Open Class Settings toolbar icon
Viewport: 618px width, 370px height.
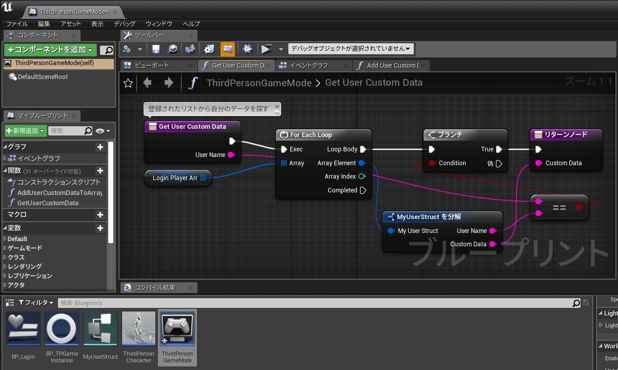pyautogui.click(x=209, y=49)
